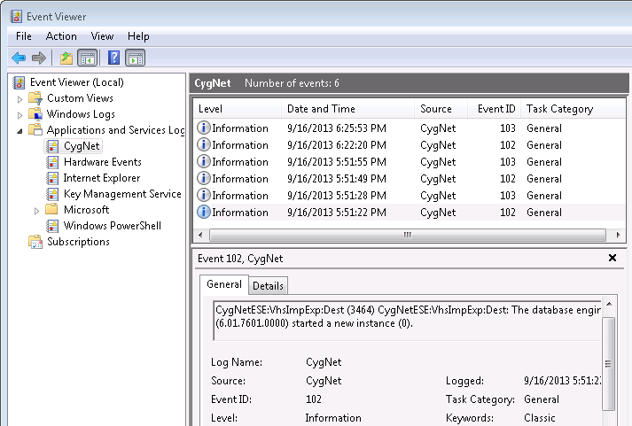The image size is (632, 426).
Task: Click the info icon of the 5:51:55 PM event
Action: click(204, 161)
